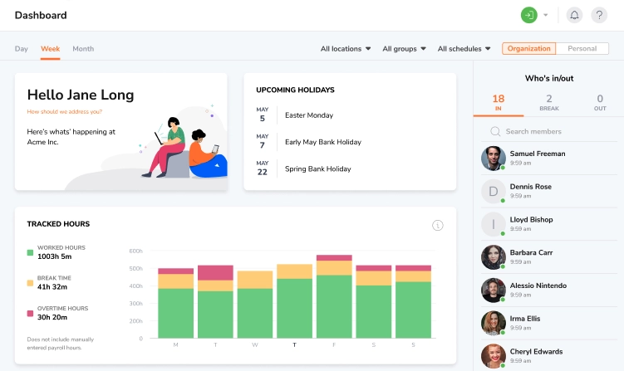Open the All groups filter
The height and width of the screenshot is (371, 624).
(404, 49)
